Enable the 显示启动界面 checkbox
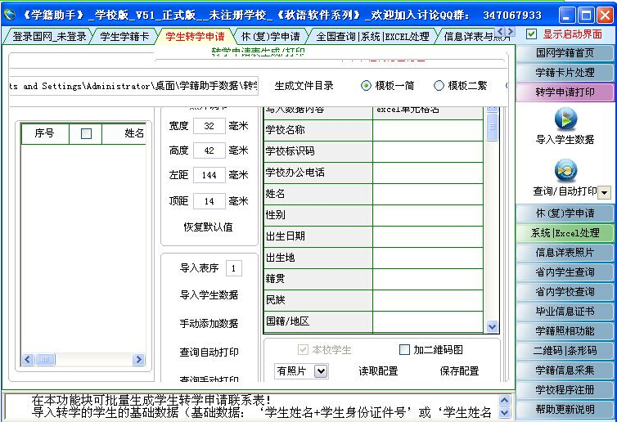The width and height of the screenshot is (617, 422). pos(532,34)
